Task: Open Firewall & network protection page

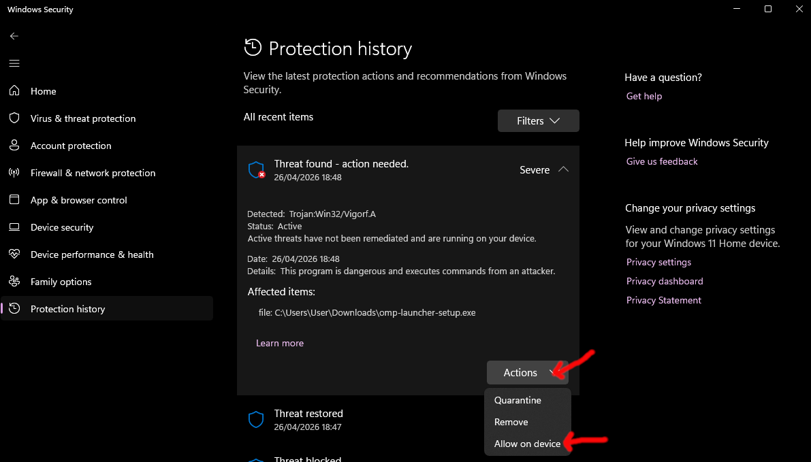Action: (x=106, y=173)
